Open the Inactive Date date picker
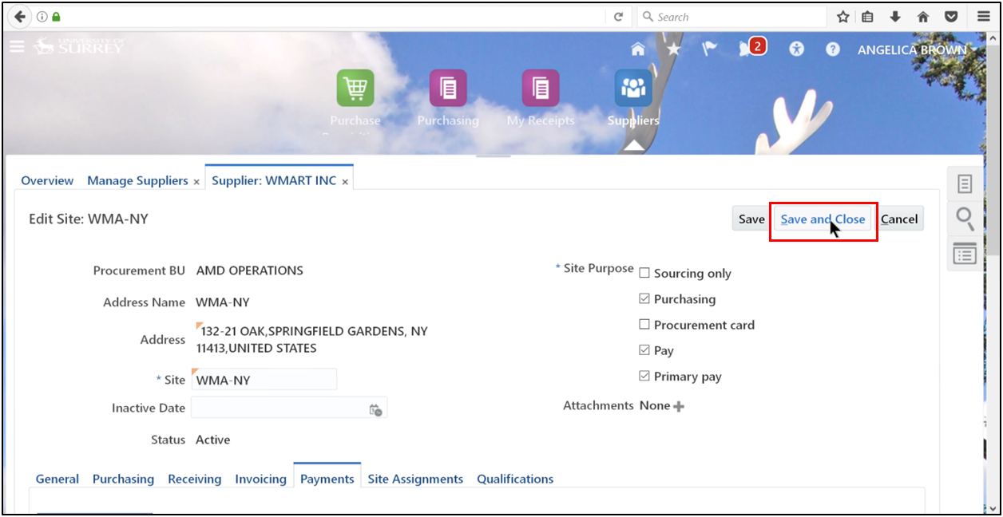 click(375, 408)
